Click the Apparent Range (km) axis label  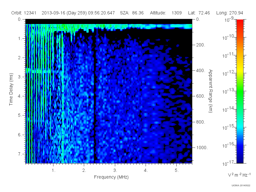211,91
